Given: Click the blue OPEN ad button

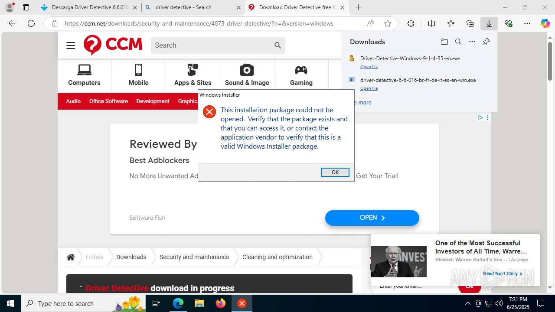Looking at the screenshot, I should pyautogui.click(x=372, y=218).
